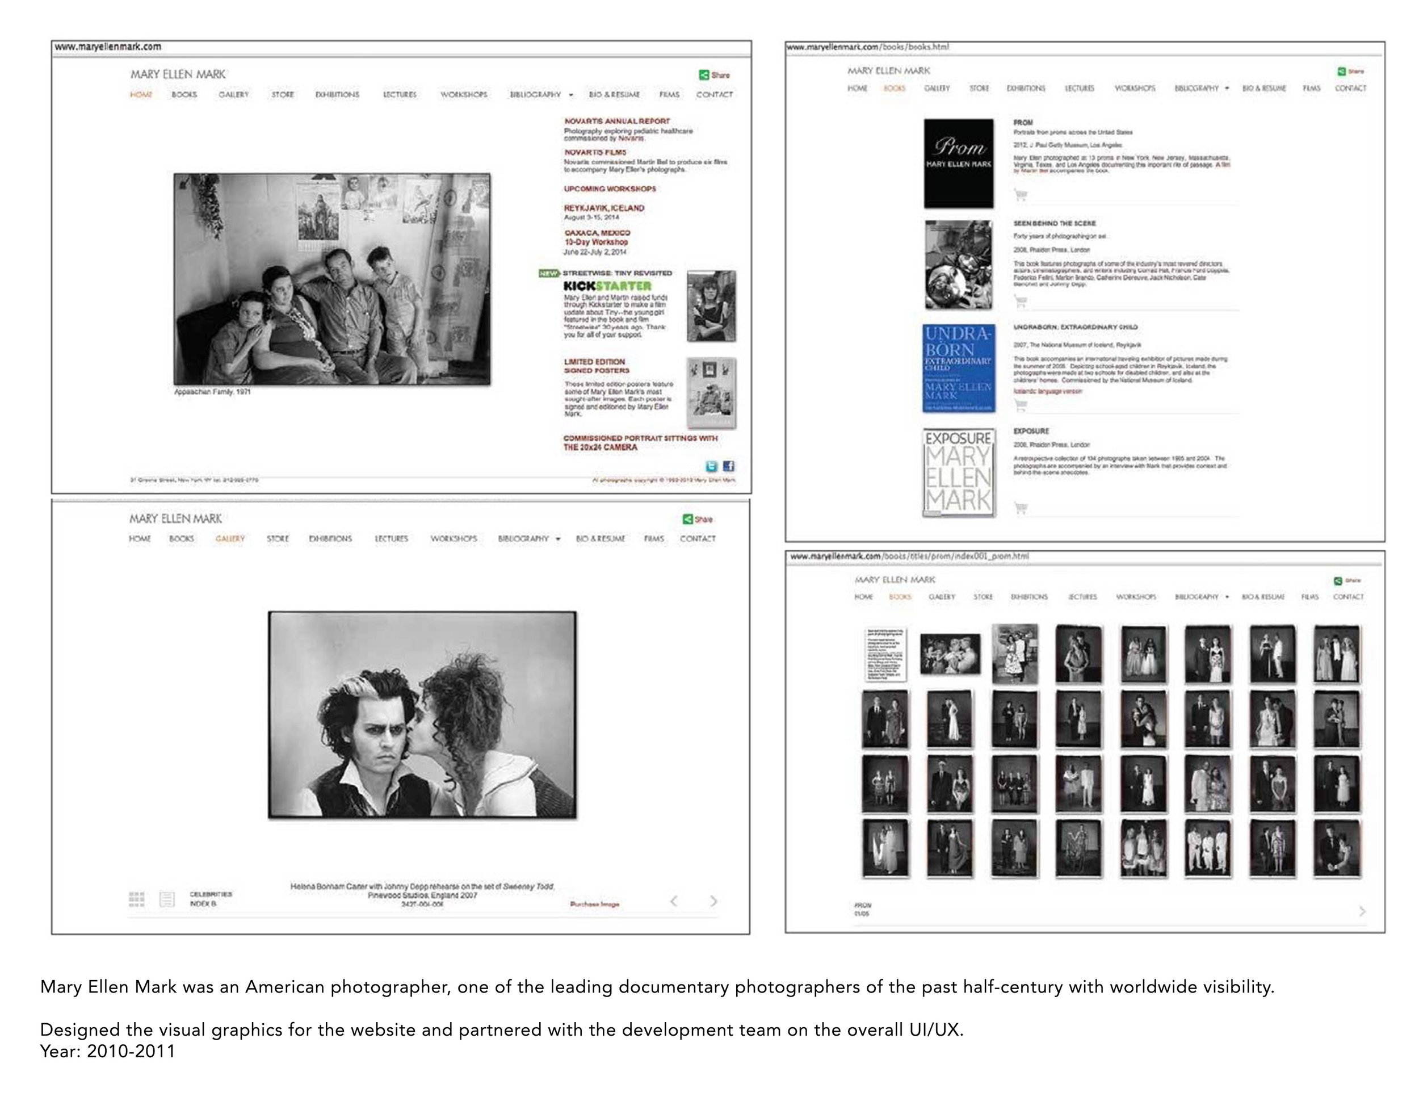Open the text page thumbnail in Prom index
This screenshot has width=1419, height=1097.
885,654
